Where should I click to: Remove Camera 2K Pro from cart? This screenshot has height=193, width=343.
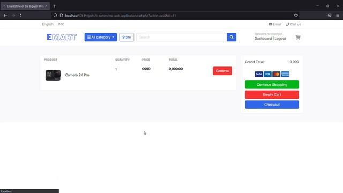[222, 71]
